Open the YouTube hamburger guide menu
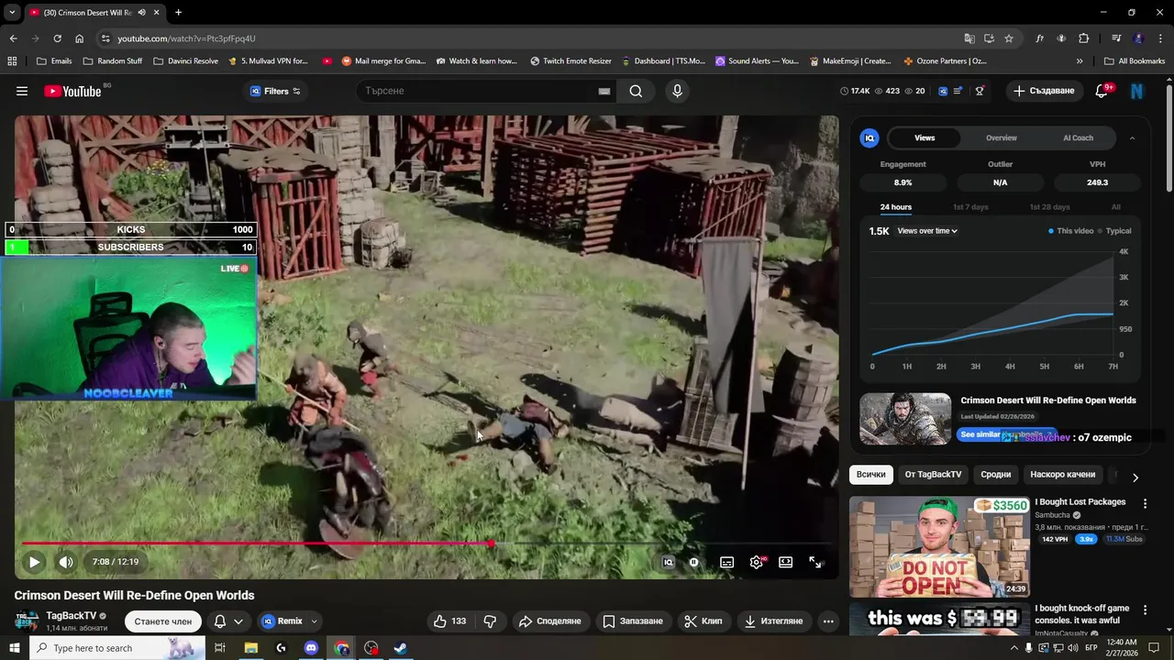The width and height of the screenshot is (1174, 660). point(22,91)
